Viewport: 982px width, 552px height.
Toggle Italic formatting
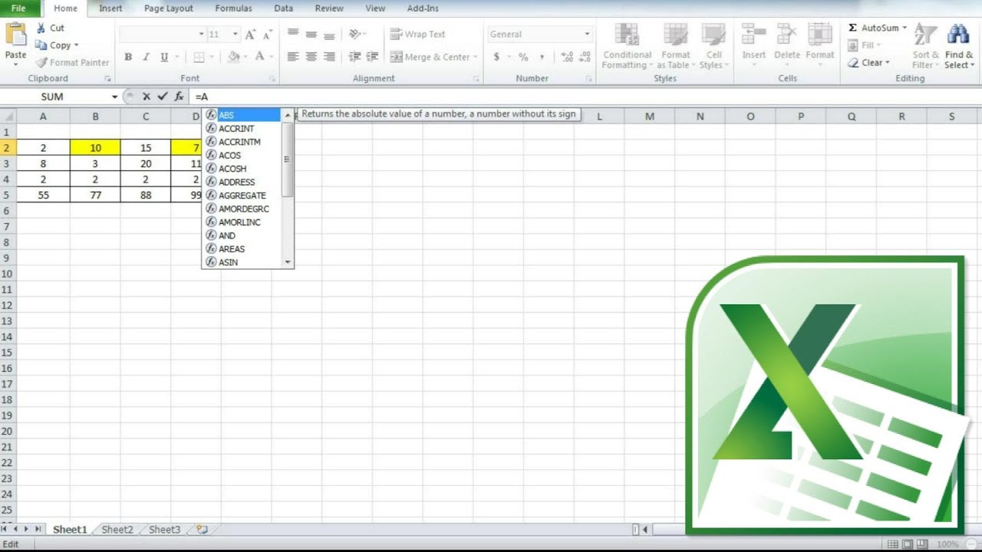click(146, 57)
